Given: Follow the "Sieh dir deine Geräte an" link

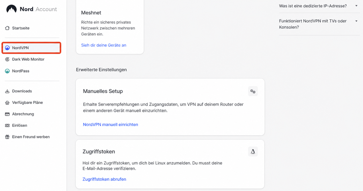Looking at the screenshot, I should coord(104,45).
